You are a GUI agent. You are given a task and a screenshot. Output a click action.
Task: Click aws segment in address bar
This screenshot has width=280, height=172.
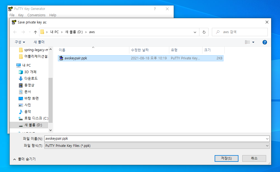(92, 32)
